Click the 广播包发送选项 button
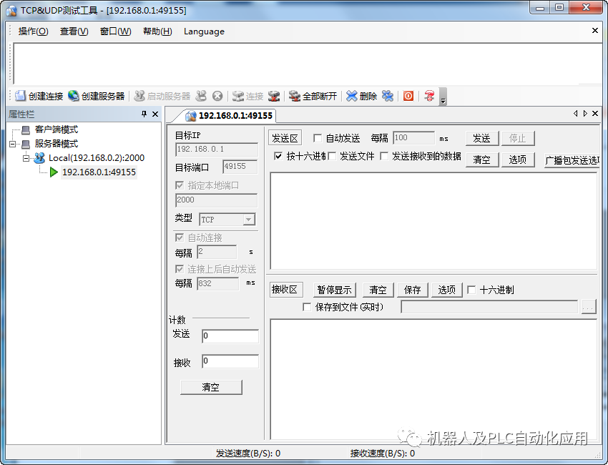This screenshot has width=608, height=465. click(572, 160)
